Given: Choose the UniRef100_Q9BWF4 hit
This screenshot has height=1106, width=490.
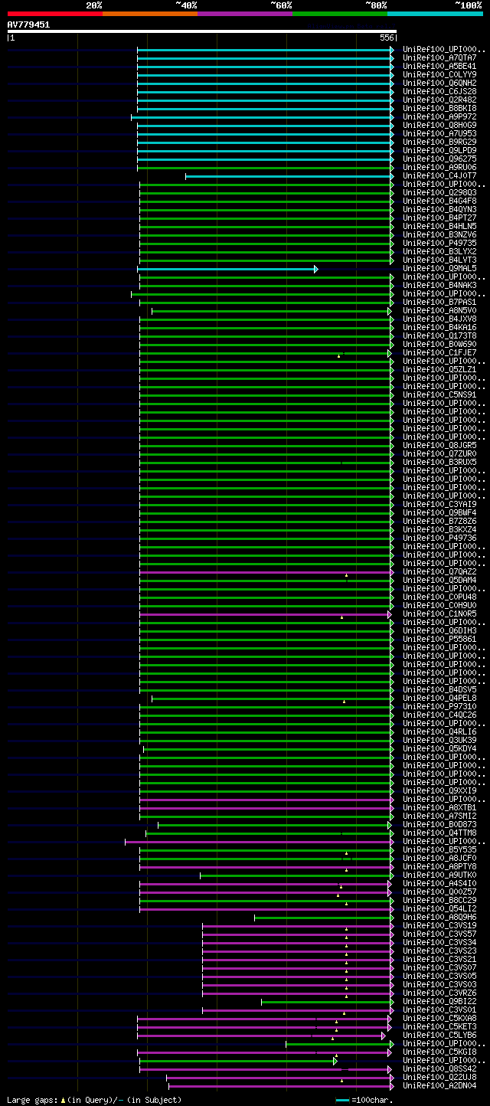Looking at the screenshot, I should tap(439, 513).
